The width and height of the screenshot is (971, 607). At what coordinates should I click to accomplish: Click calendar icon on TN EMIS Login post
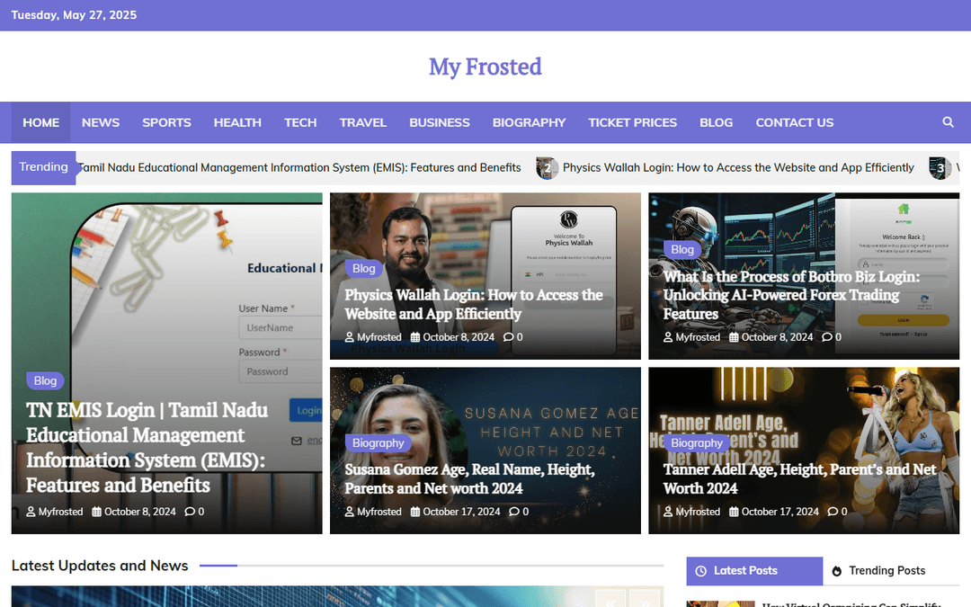point(96,512)
